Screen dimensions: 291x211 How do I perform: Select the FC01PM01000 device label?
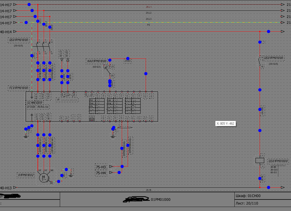pos(19,88)
